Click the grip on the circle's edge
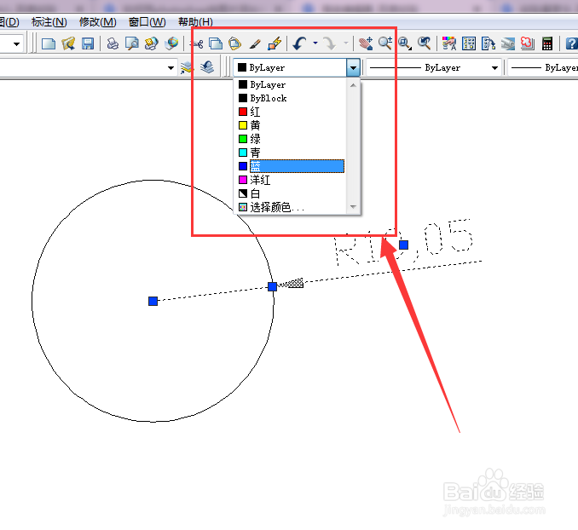Screen dimensions: 578x530 click(x=273, y=286)
